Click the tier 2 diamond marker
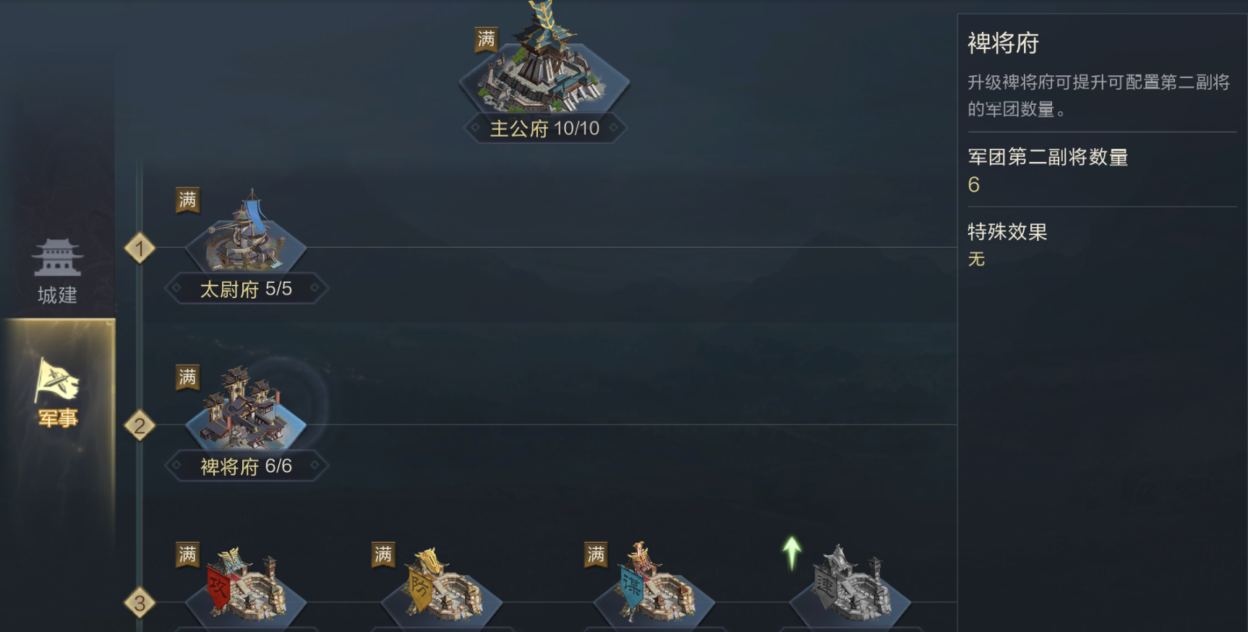This screenshot has width=1248, height=632. (x=140, y=426)
